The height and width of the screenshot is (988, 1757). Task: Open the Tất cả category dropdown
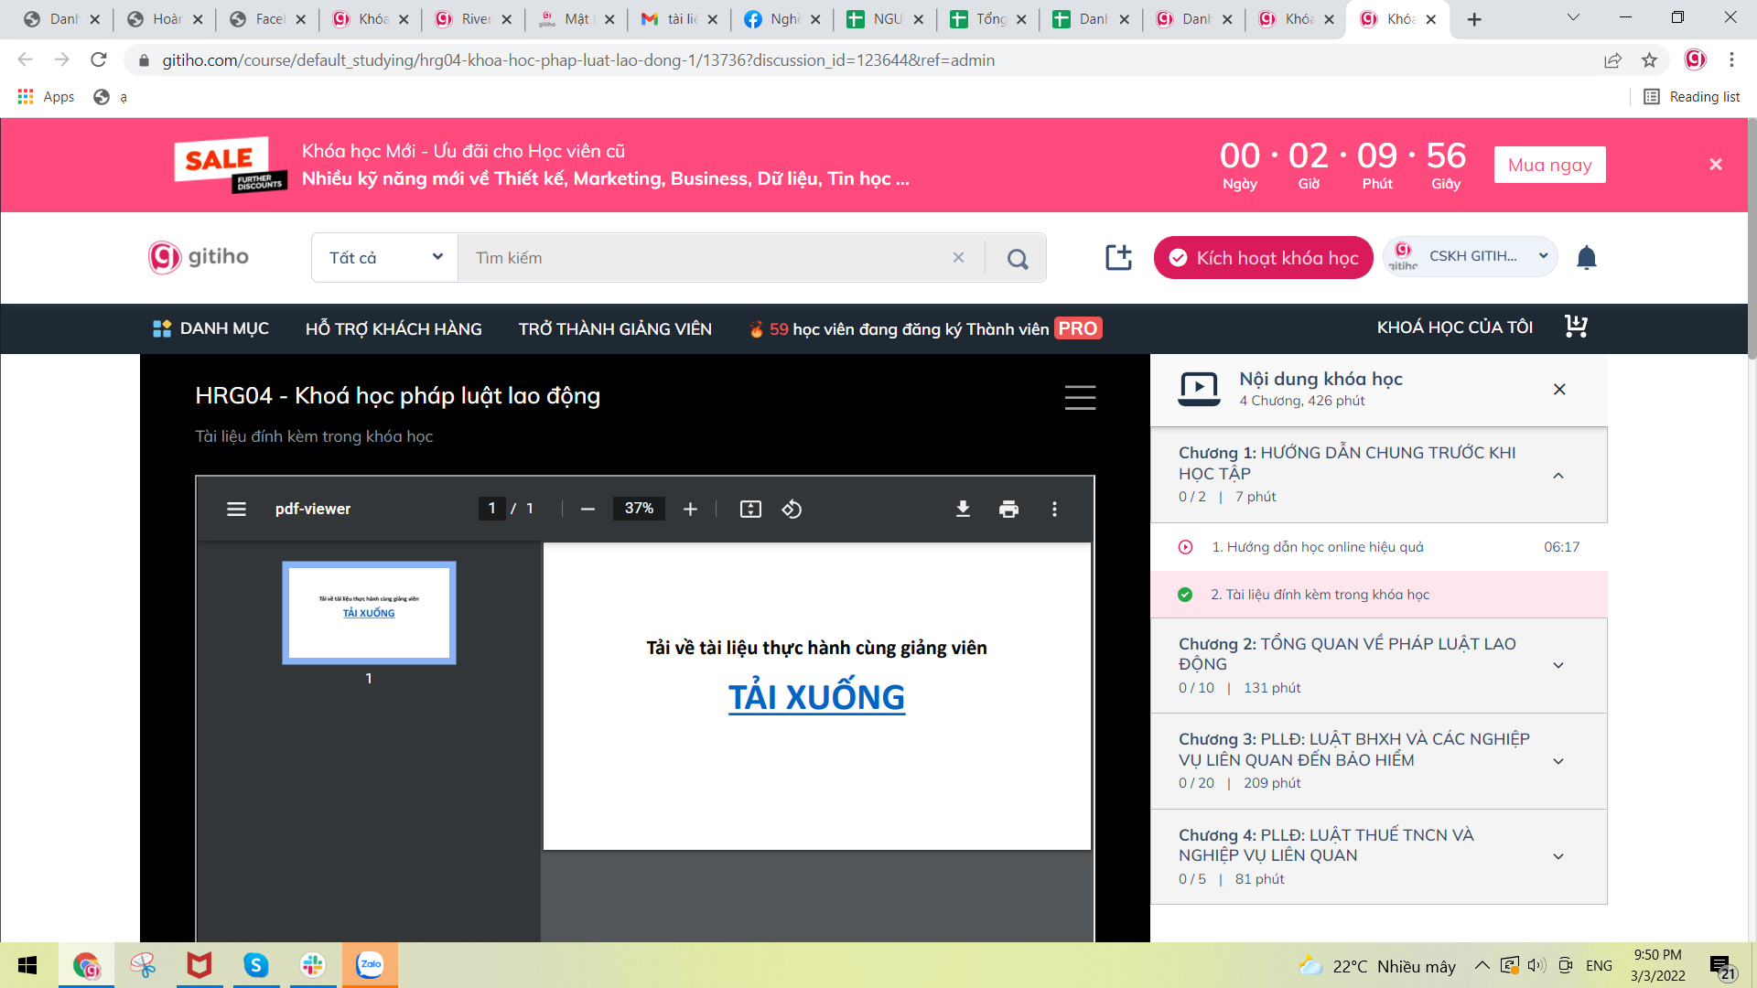[x=384, y=258]
